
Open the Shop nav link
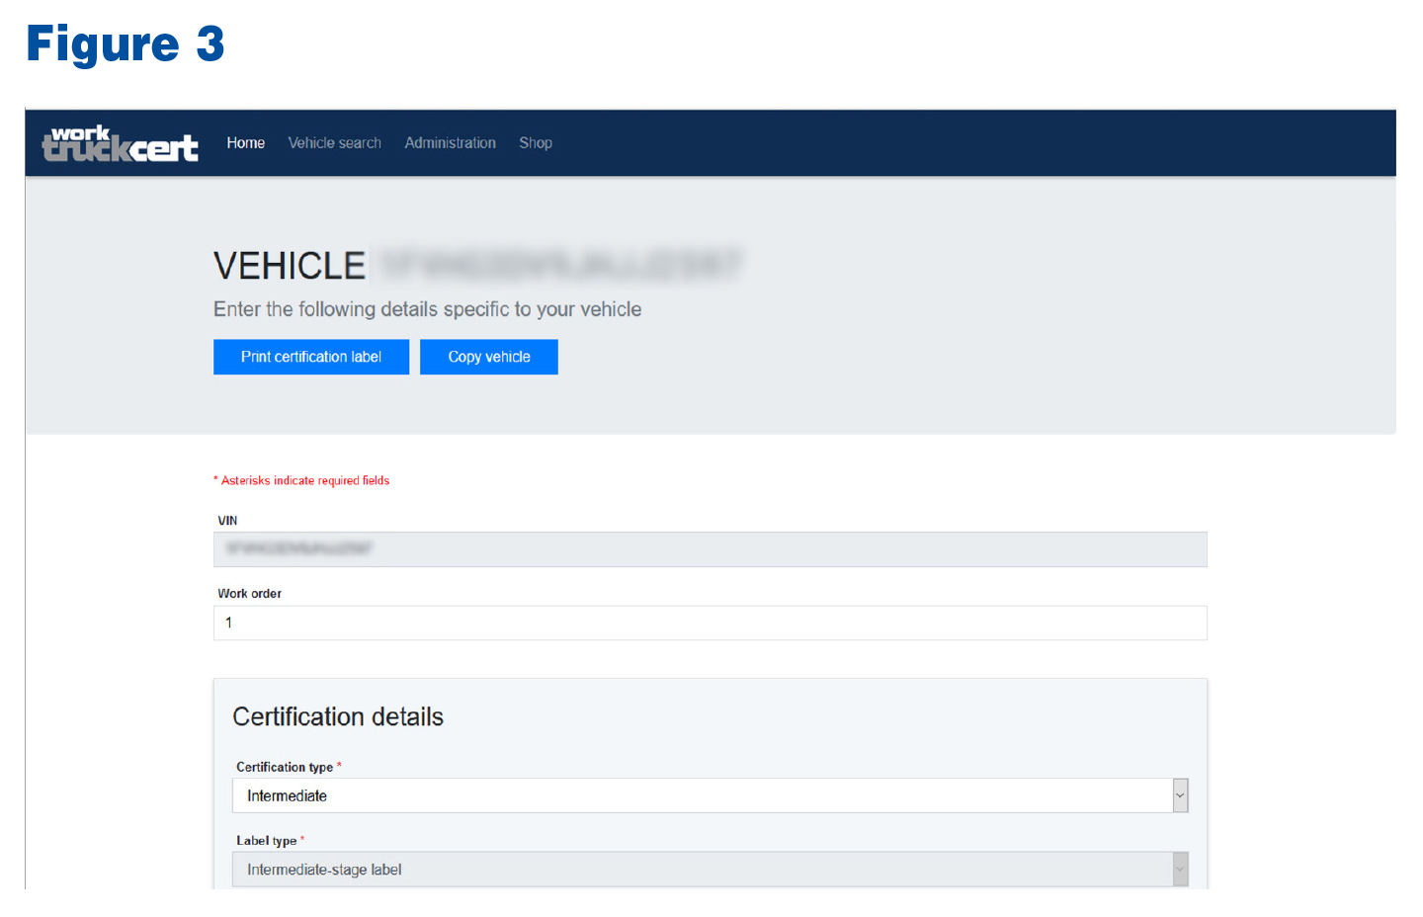(x=536, y=143)
